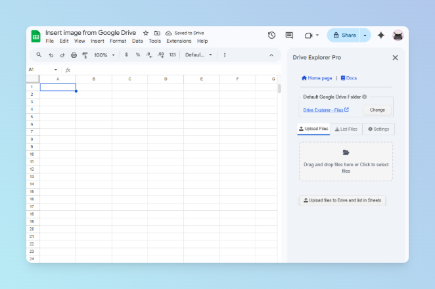Open the Default font dropdown
435x289 pixels.
click(198, 55)
